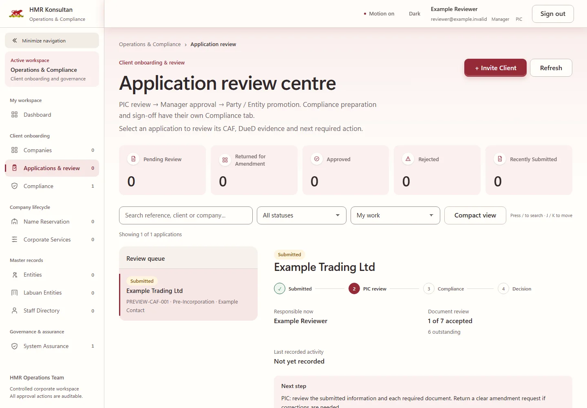The height and width of the screenshot is (408, 587).
Task: Select the Returned for Amendment stat card
Action: [254, 170]
